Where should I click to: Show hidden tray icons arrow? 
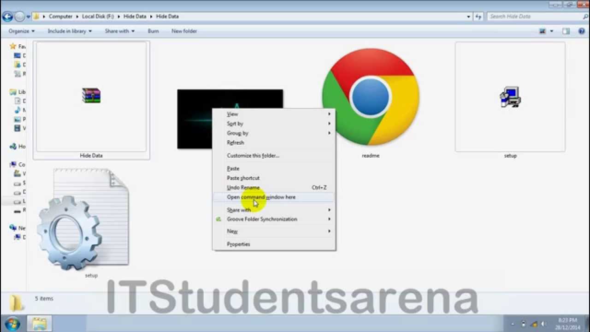(513, 324)
